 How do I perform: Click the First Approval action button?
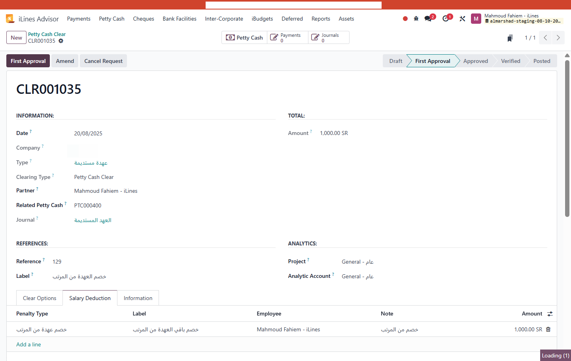click(x=28, y=61)
